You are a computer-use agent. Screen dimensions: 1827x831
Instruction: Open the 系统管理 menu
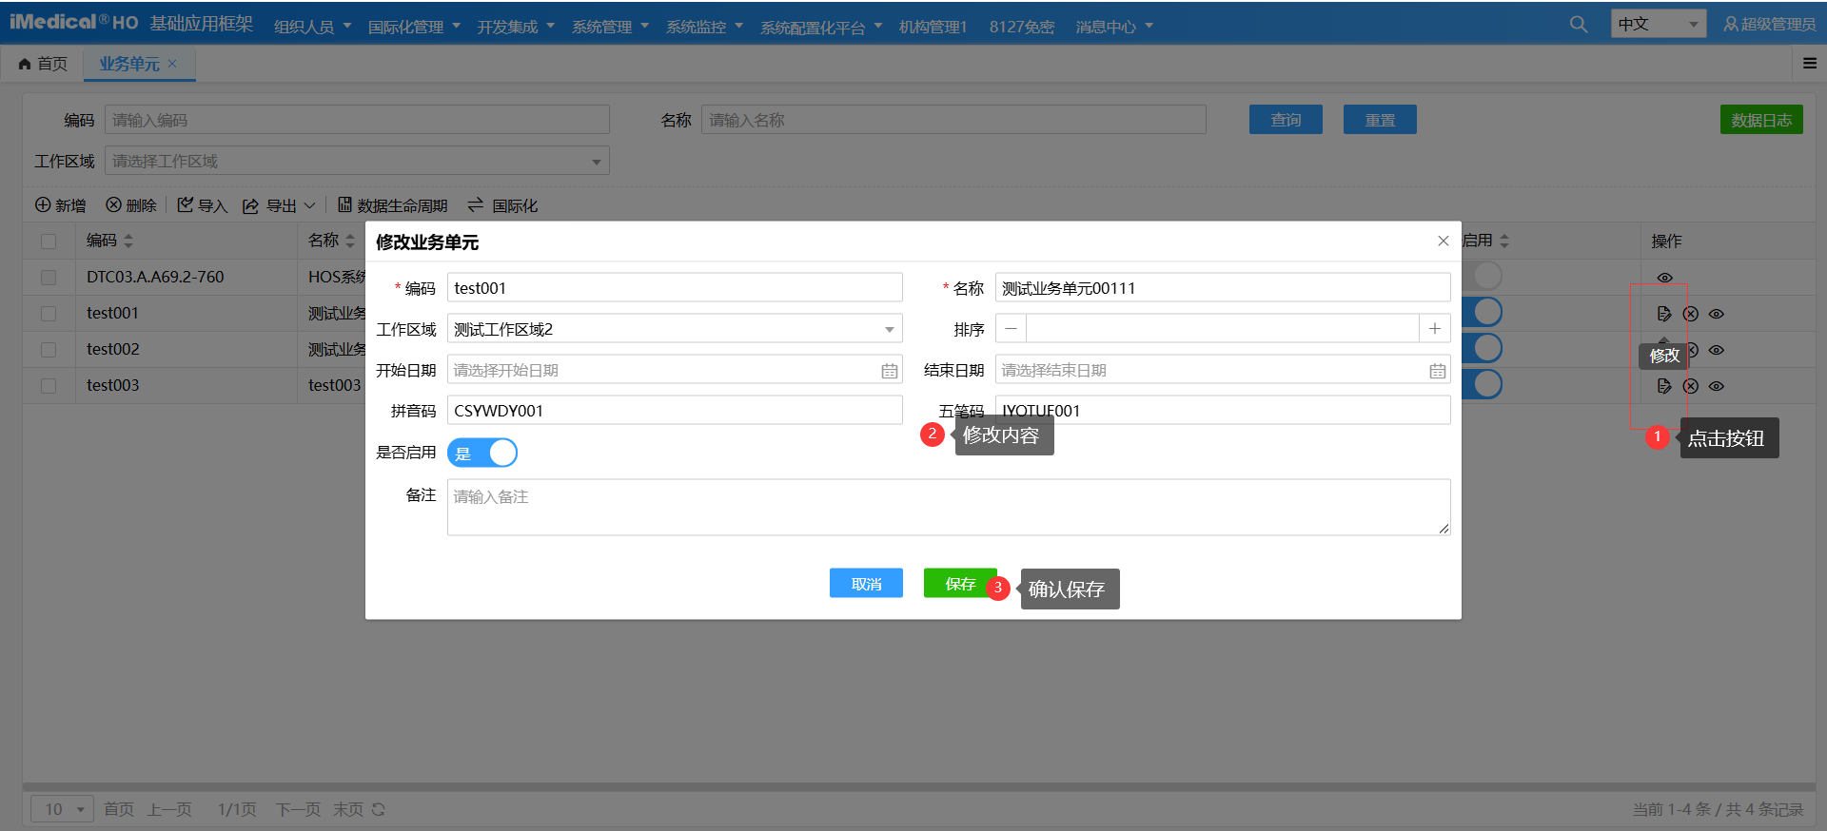pos(609,27)
